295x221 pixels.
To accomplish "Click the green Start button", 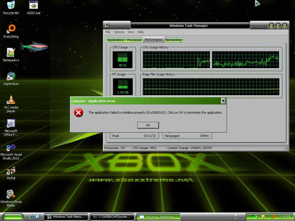I will tap(13, 217).
